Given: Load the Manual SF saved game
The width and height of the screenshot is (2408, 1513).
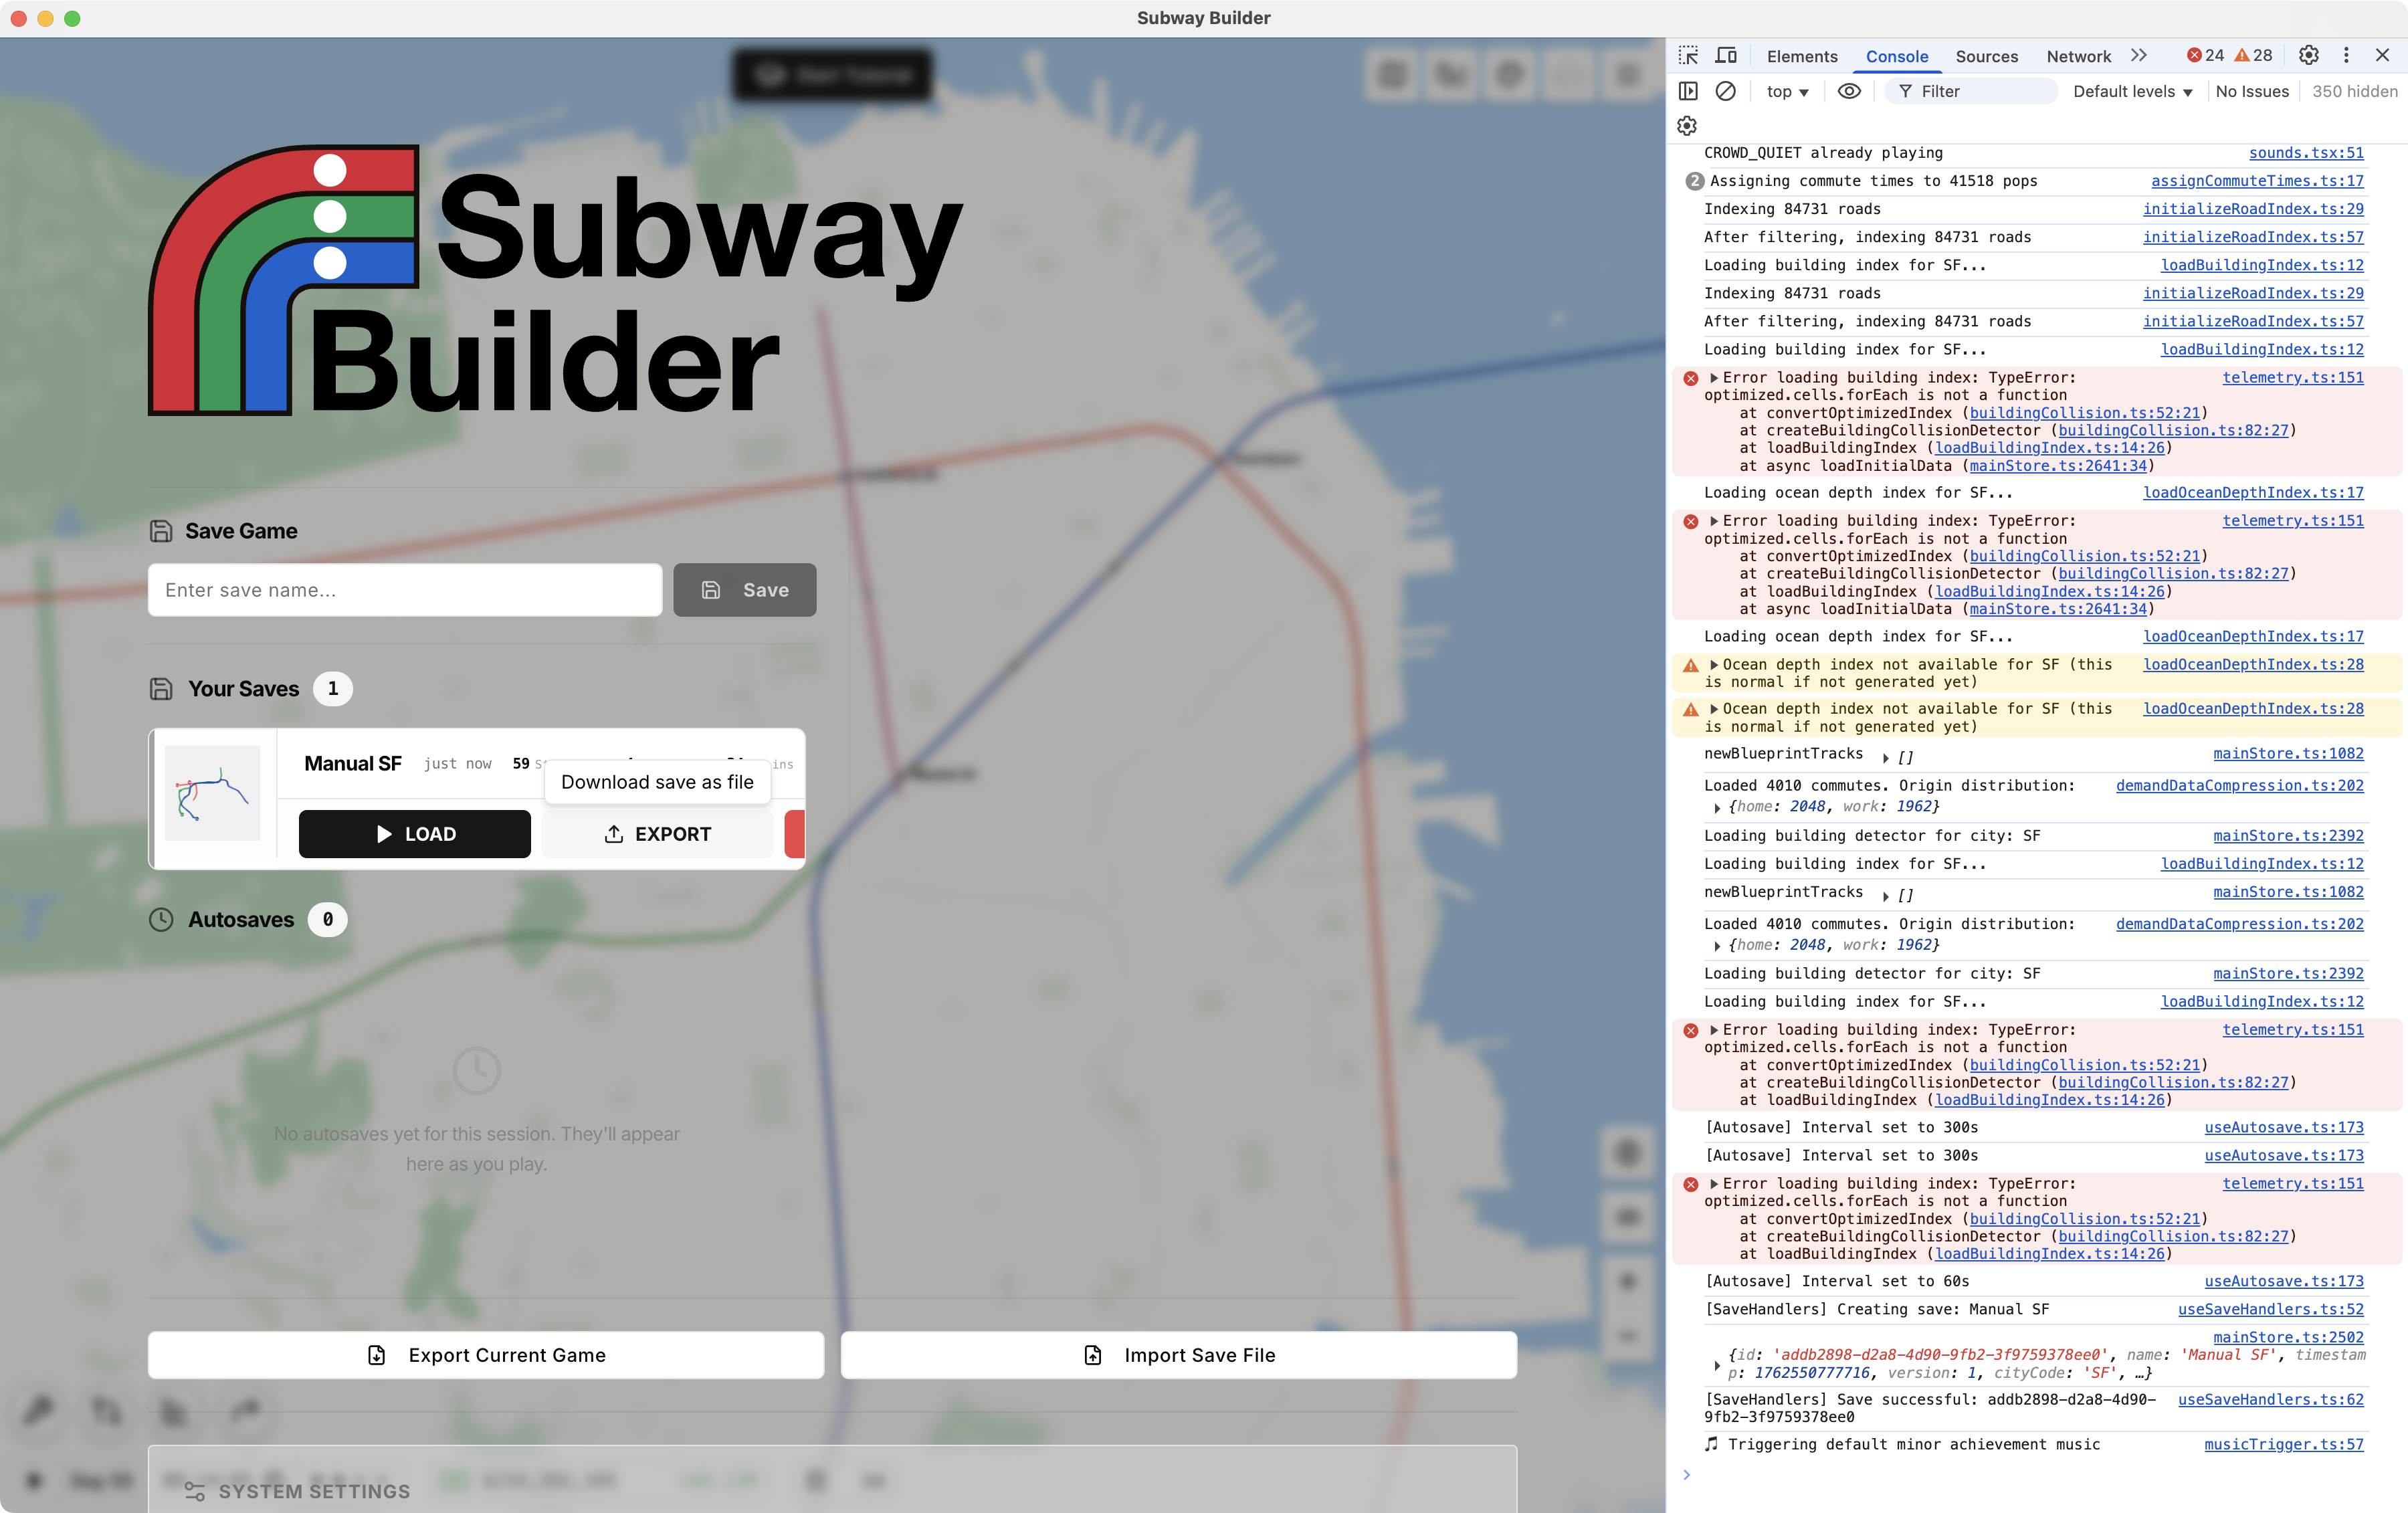Looking at the screenshot, I should pos(414,833).
